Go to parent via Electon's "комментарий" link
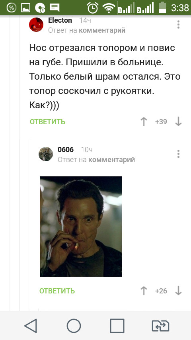The width and height of the screenshot is (191, 340). (102, 30)
